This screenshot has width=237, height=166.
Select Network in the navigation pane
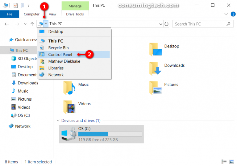[x=20, y=126]
